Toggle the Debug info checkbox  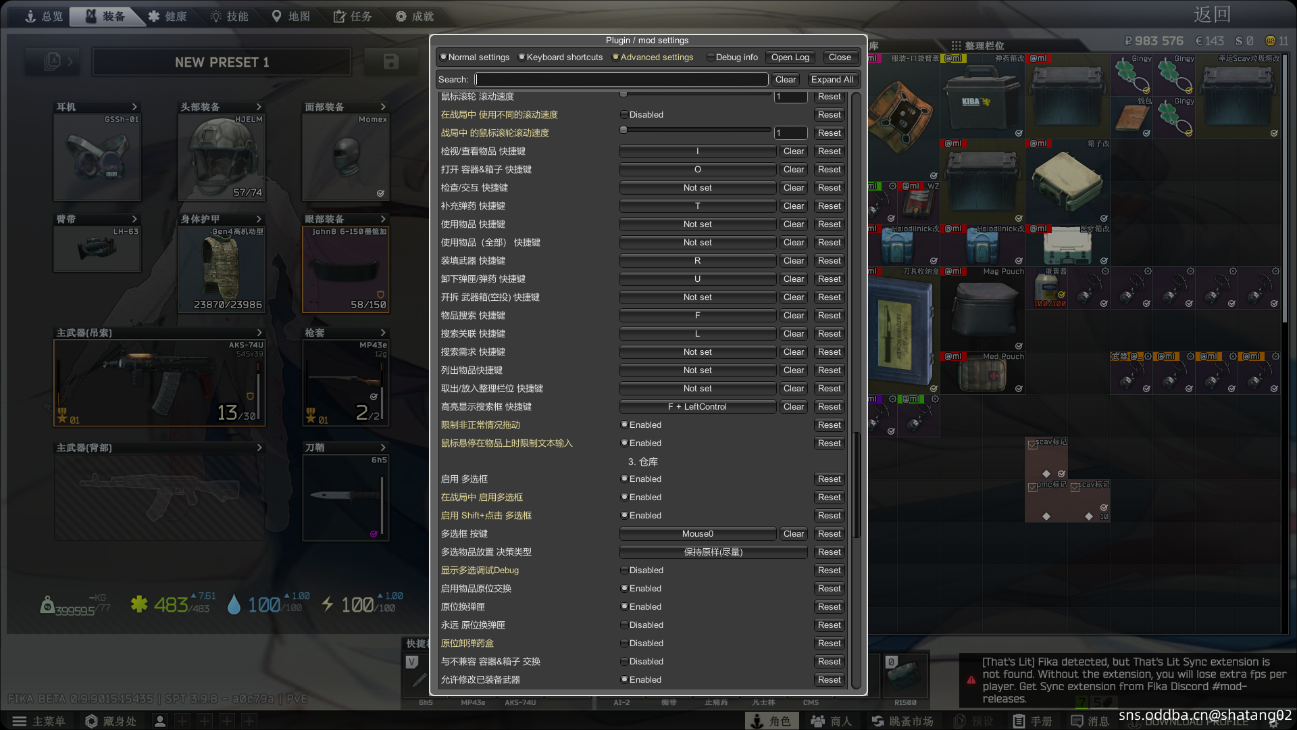coord(711,57)
